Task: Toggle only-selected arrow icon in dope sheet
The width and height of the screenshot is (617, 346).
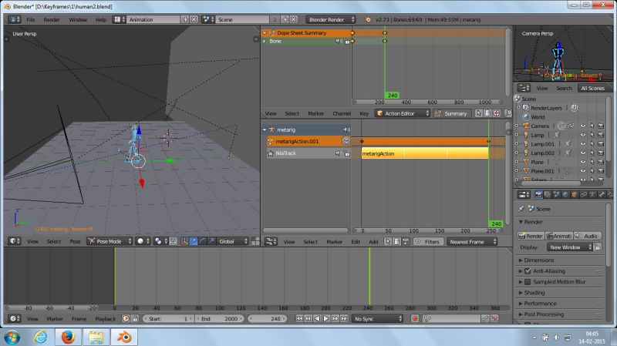Action: [478, 113]
